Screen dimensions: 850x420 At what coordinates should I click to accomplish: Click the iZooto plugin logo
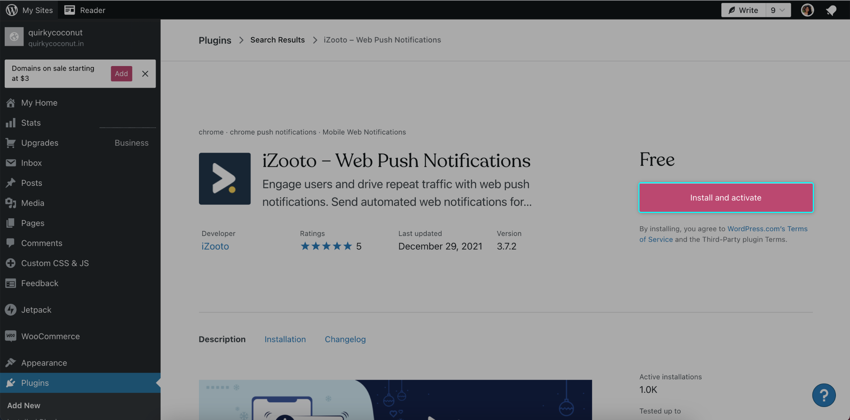click(x=225, y=179)
